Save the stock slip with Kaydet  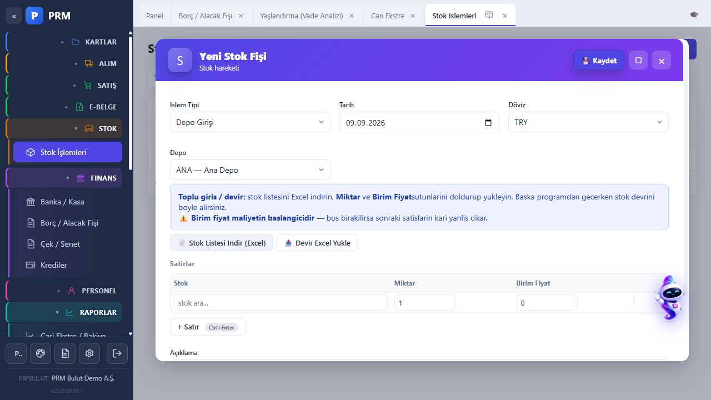[x=599, y=61]
